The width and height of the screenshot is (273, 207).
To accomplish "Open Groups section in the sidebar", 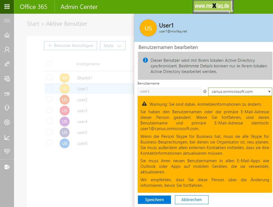I will [7, 64].
